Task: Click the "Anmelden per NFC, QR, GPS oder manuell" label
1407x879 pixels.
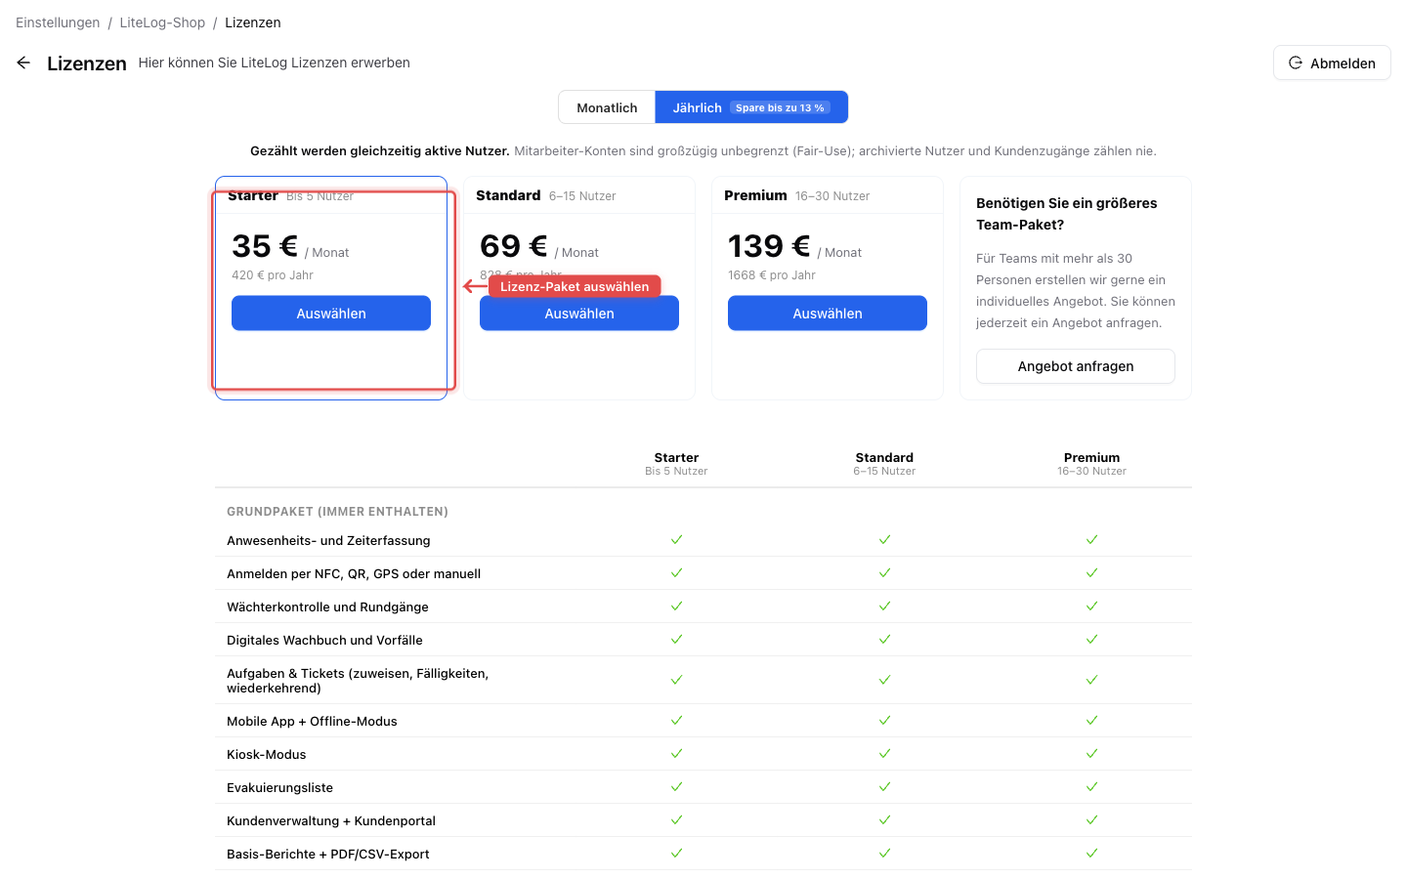Action: [x=354, y=573]
